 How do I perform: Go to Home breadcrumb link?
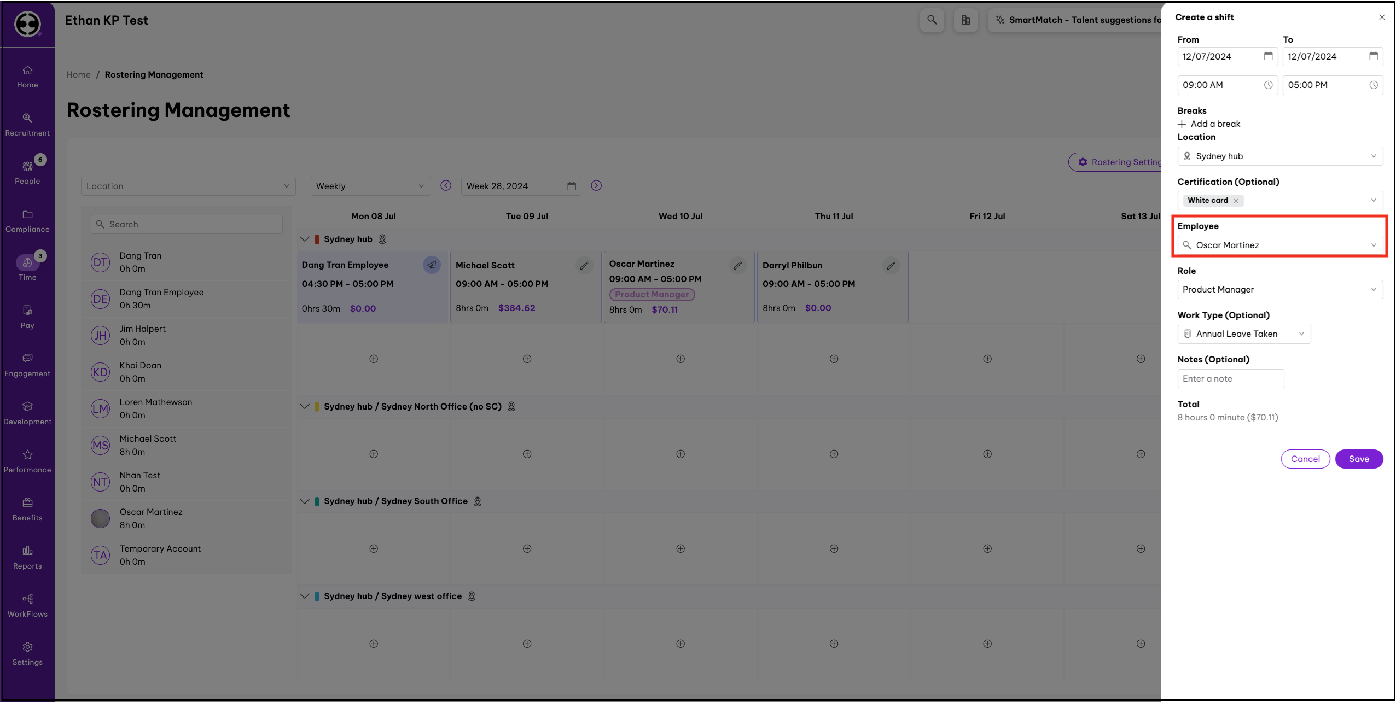[78, 75]
